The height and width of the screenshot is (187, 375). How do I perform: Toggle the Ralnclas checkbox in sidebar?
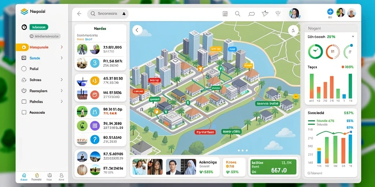coord(24,102)
